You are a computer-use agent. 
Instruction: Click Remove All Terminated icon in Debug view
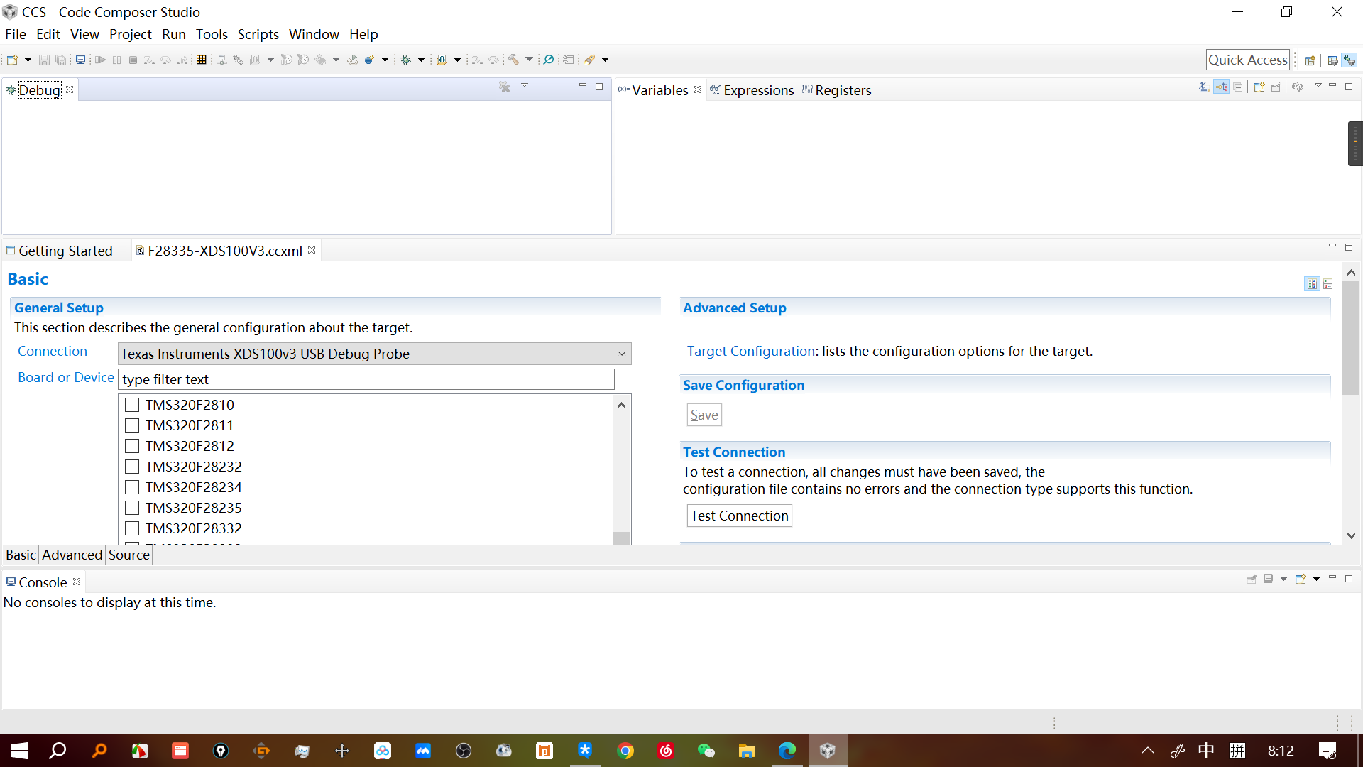click(x=505, y=87)
